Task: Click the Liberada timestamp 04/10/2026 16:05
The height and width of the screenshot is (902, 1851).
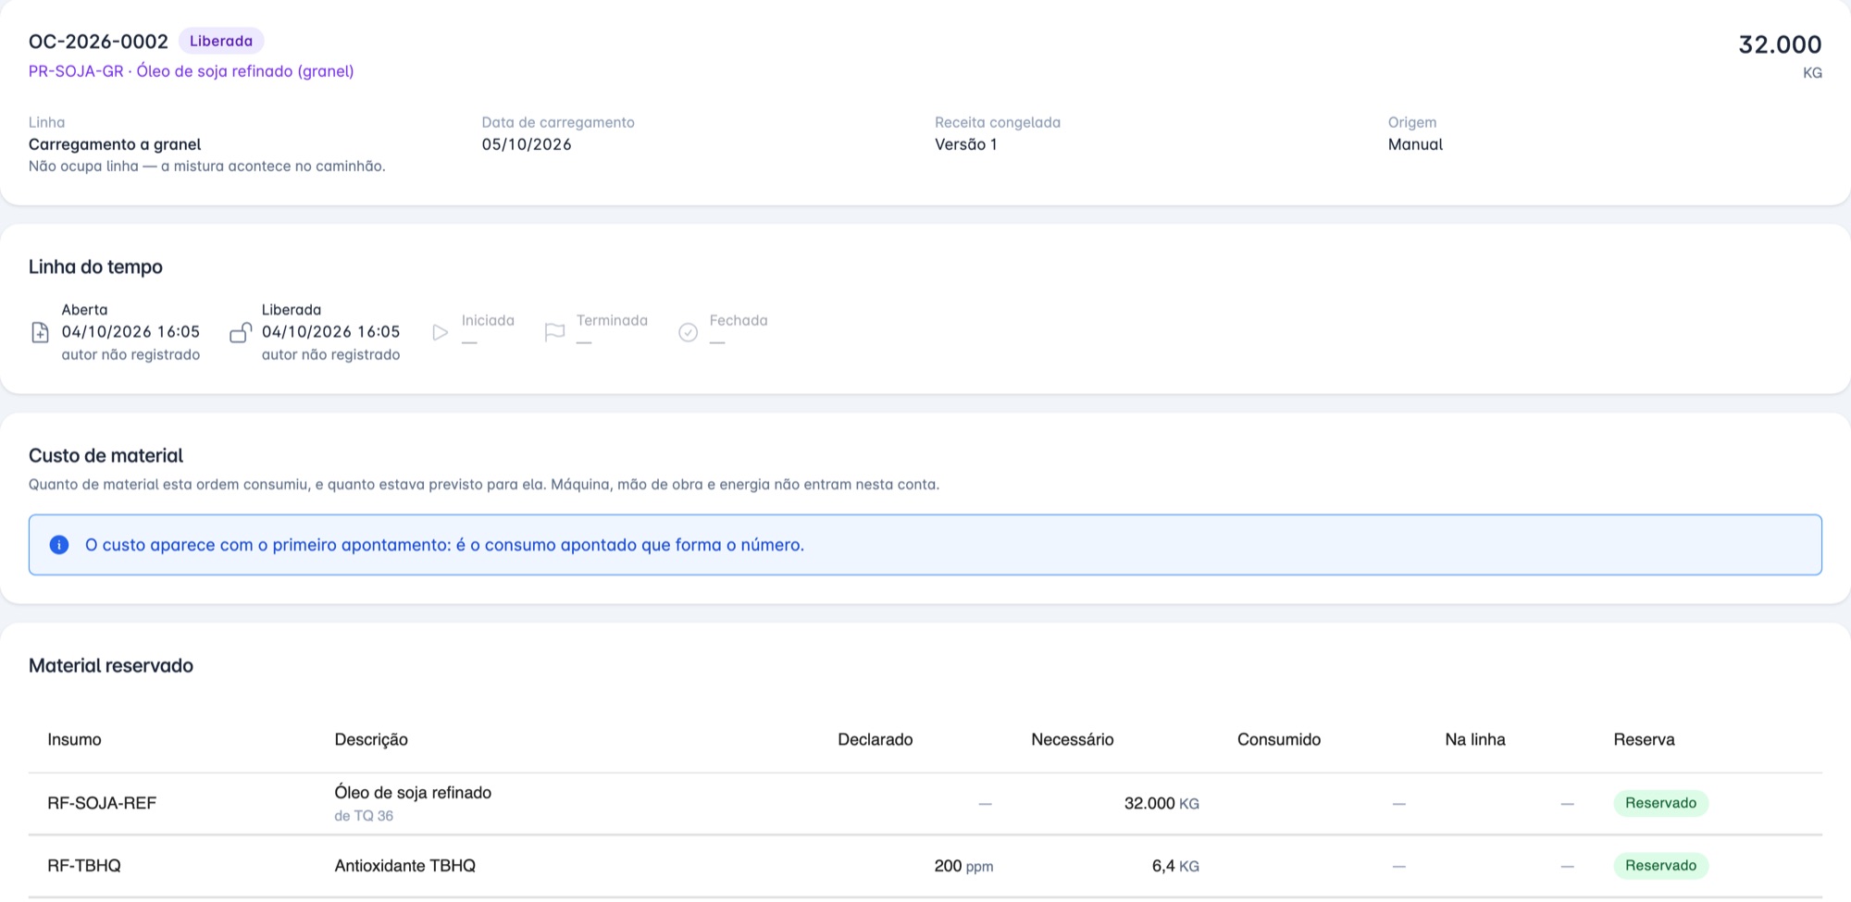Action: click(x=330, y=332)
